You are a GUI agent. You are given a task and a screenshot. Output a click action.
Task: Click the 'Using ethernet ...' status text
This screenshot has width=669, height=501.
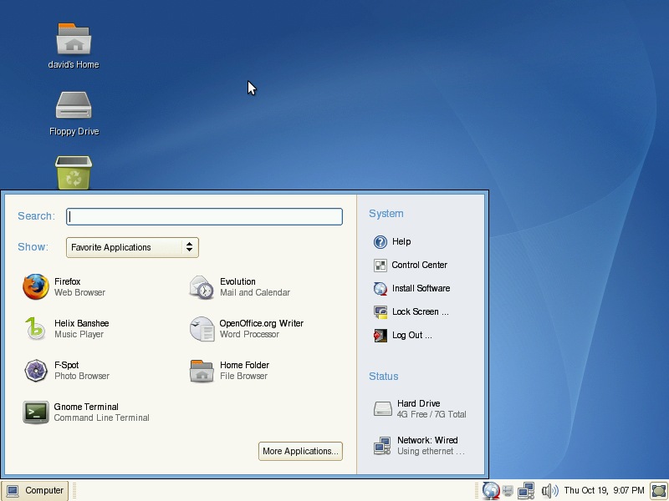tap(431, 451)
